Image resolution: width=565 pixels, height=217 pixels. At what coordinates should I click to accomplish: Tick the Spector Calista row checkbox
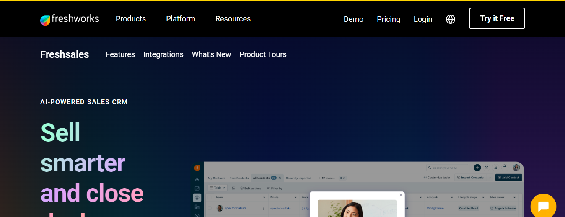tap(210, 208)
